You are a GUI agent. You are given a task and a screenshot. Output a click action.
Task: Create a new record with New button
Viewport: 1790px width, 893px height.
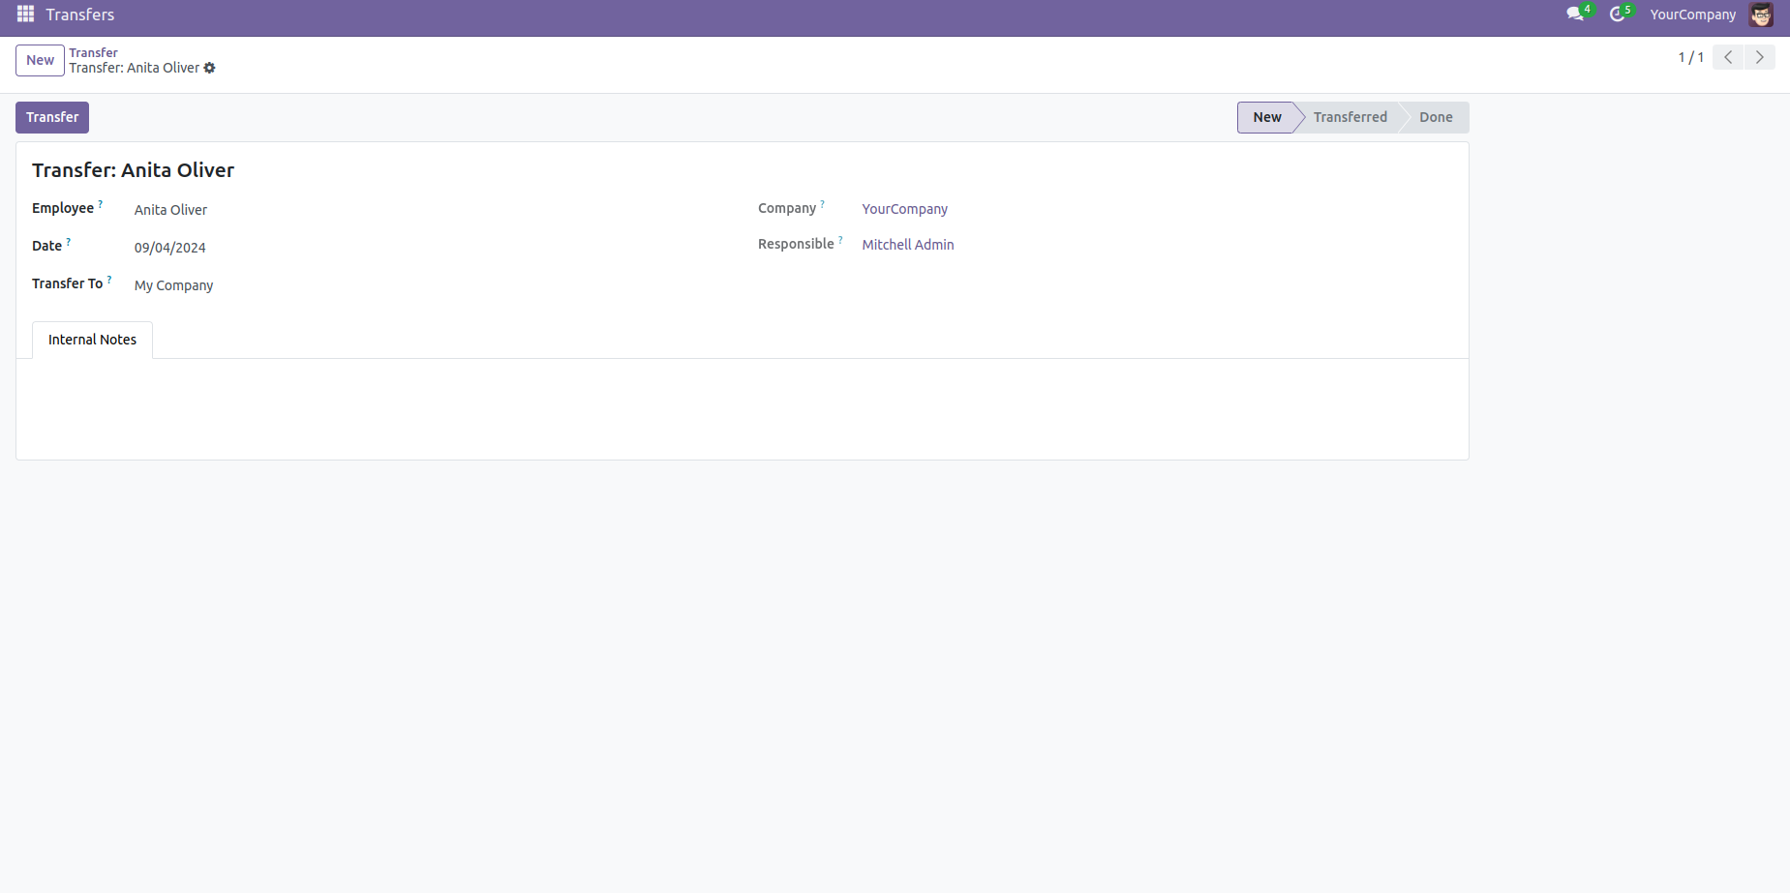click(40, 60)
